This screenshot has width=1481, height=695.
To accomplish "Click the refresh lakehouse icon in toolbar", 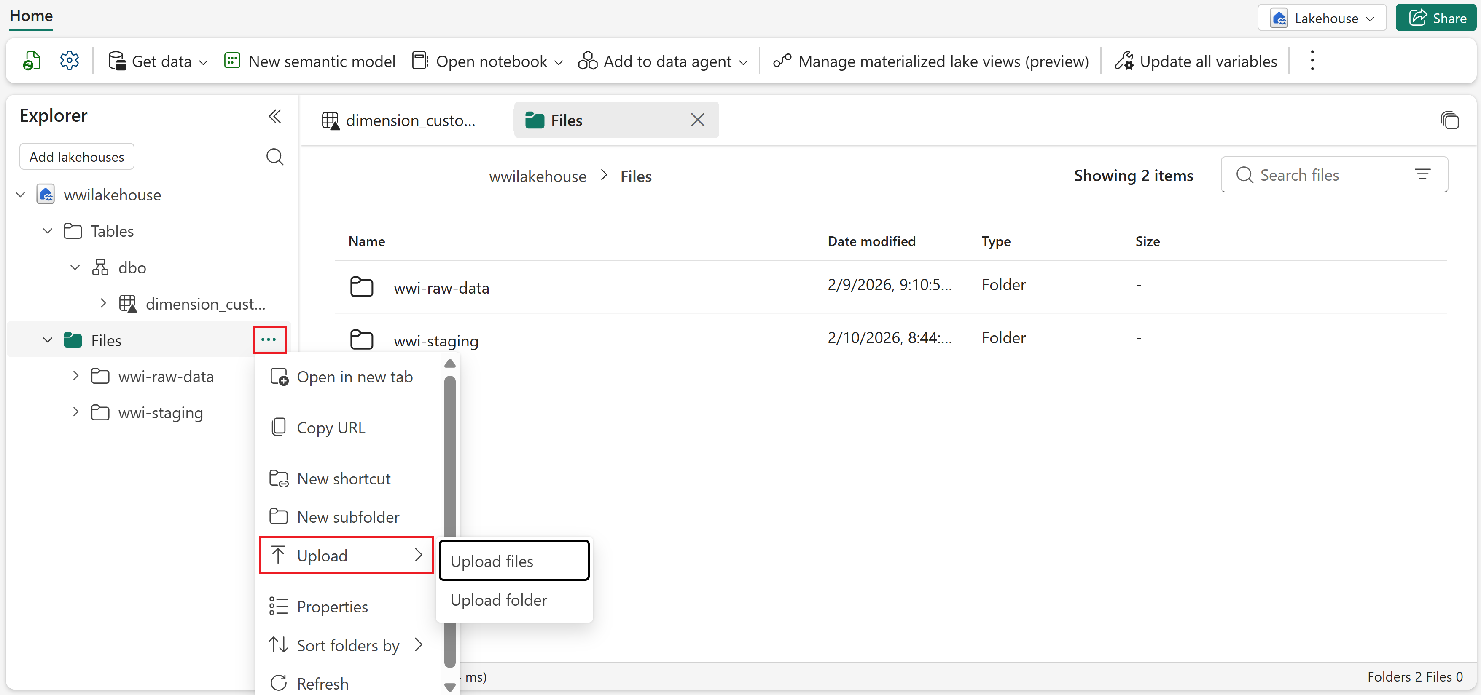I will pos(32,61).
